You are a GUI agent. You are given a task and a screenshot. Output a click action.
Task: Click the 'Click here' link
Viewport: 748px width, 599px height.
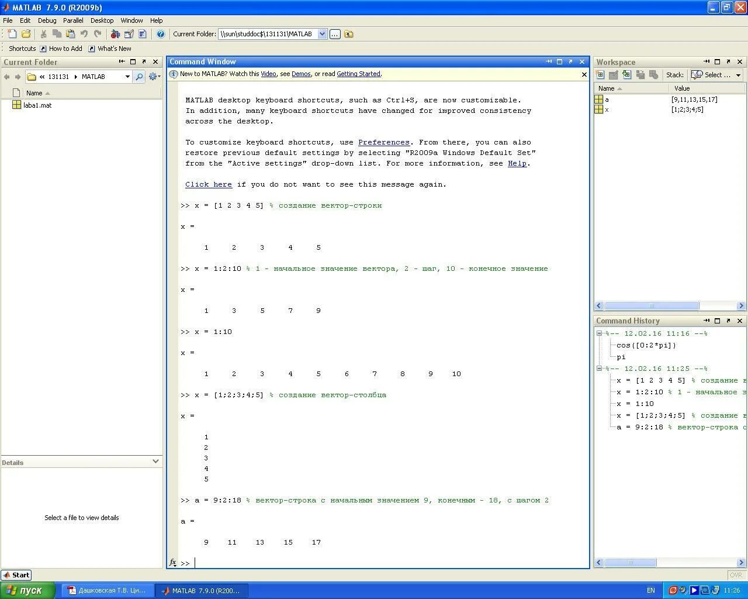[x=209, y=184]
